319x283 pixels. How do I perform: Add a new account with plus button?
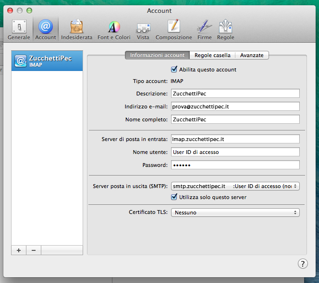[x=19, y=250]
